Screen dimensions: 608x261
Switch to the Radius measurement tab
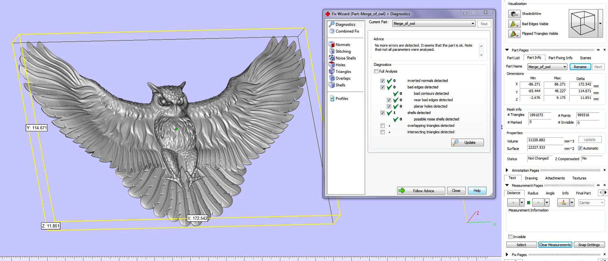[x=533, y=193]
